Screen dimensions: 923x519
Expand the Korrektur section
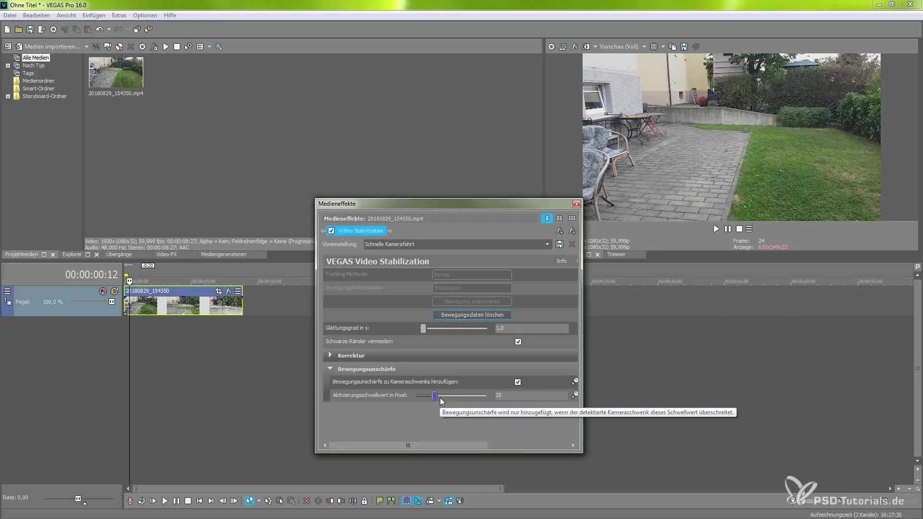click(x=330, y=355)
